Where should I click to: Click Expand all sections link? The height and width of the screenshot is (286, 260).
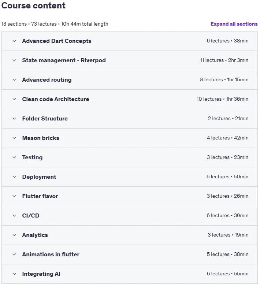[x=234, y=24]
